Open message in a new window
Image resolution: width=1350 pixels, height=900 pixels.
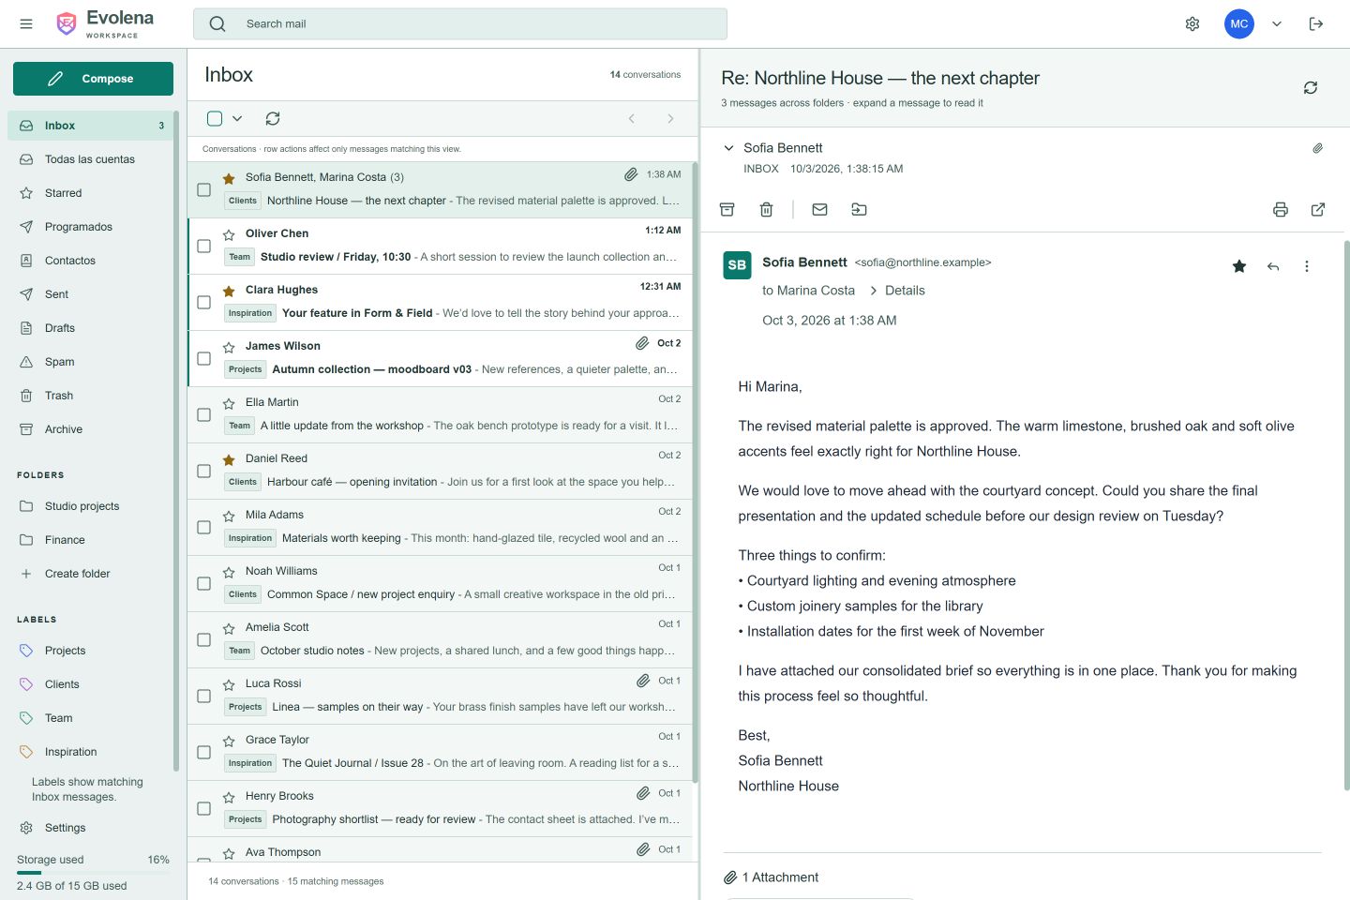1318,210
